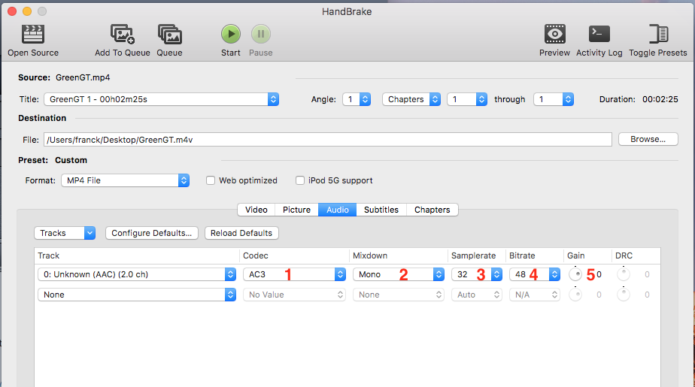
Task: Click the DRC knob of the None track
Action: click(x=624, y=295)
